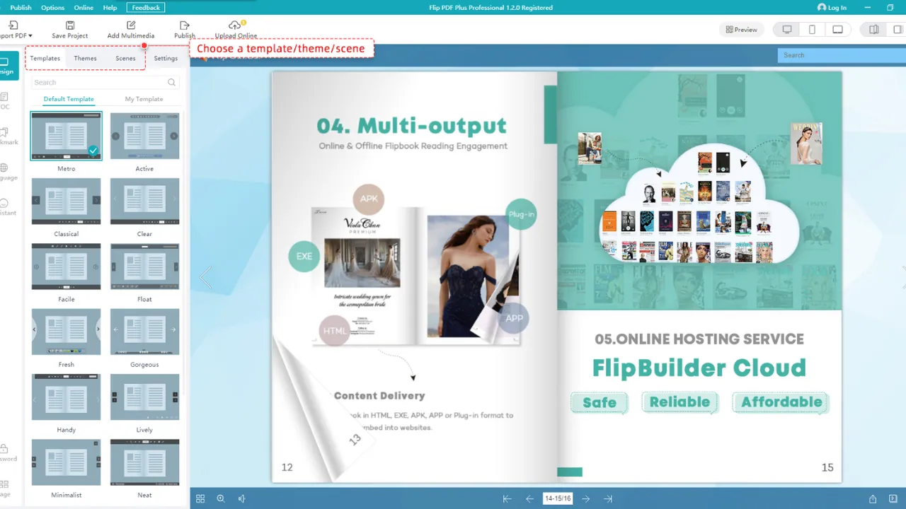Click the template search field
The height and width of the screenshot is (509, 906).
(x=105, y=83)
